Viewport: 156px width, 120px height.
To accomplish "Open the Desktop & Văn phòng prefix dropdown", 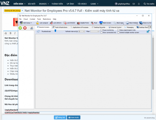I will (22, 11).
